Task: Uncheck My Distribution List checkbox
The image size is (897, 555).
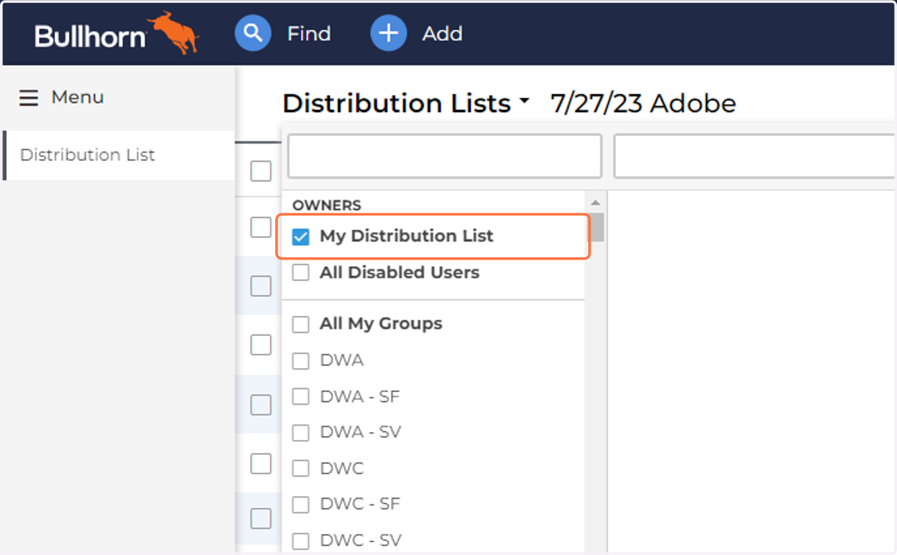Action: point(300,237)
